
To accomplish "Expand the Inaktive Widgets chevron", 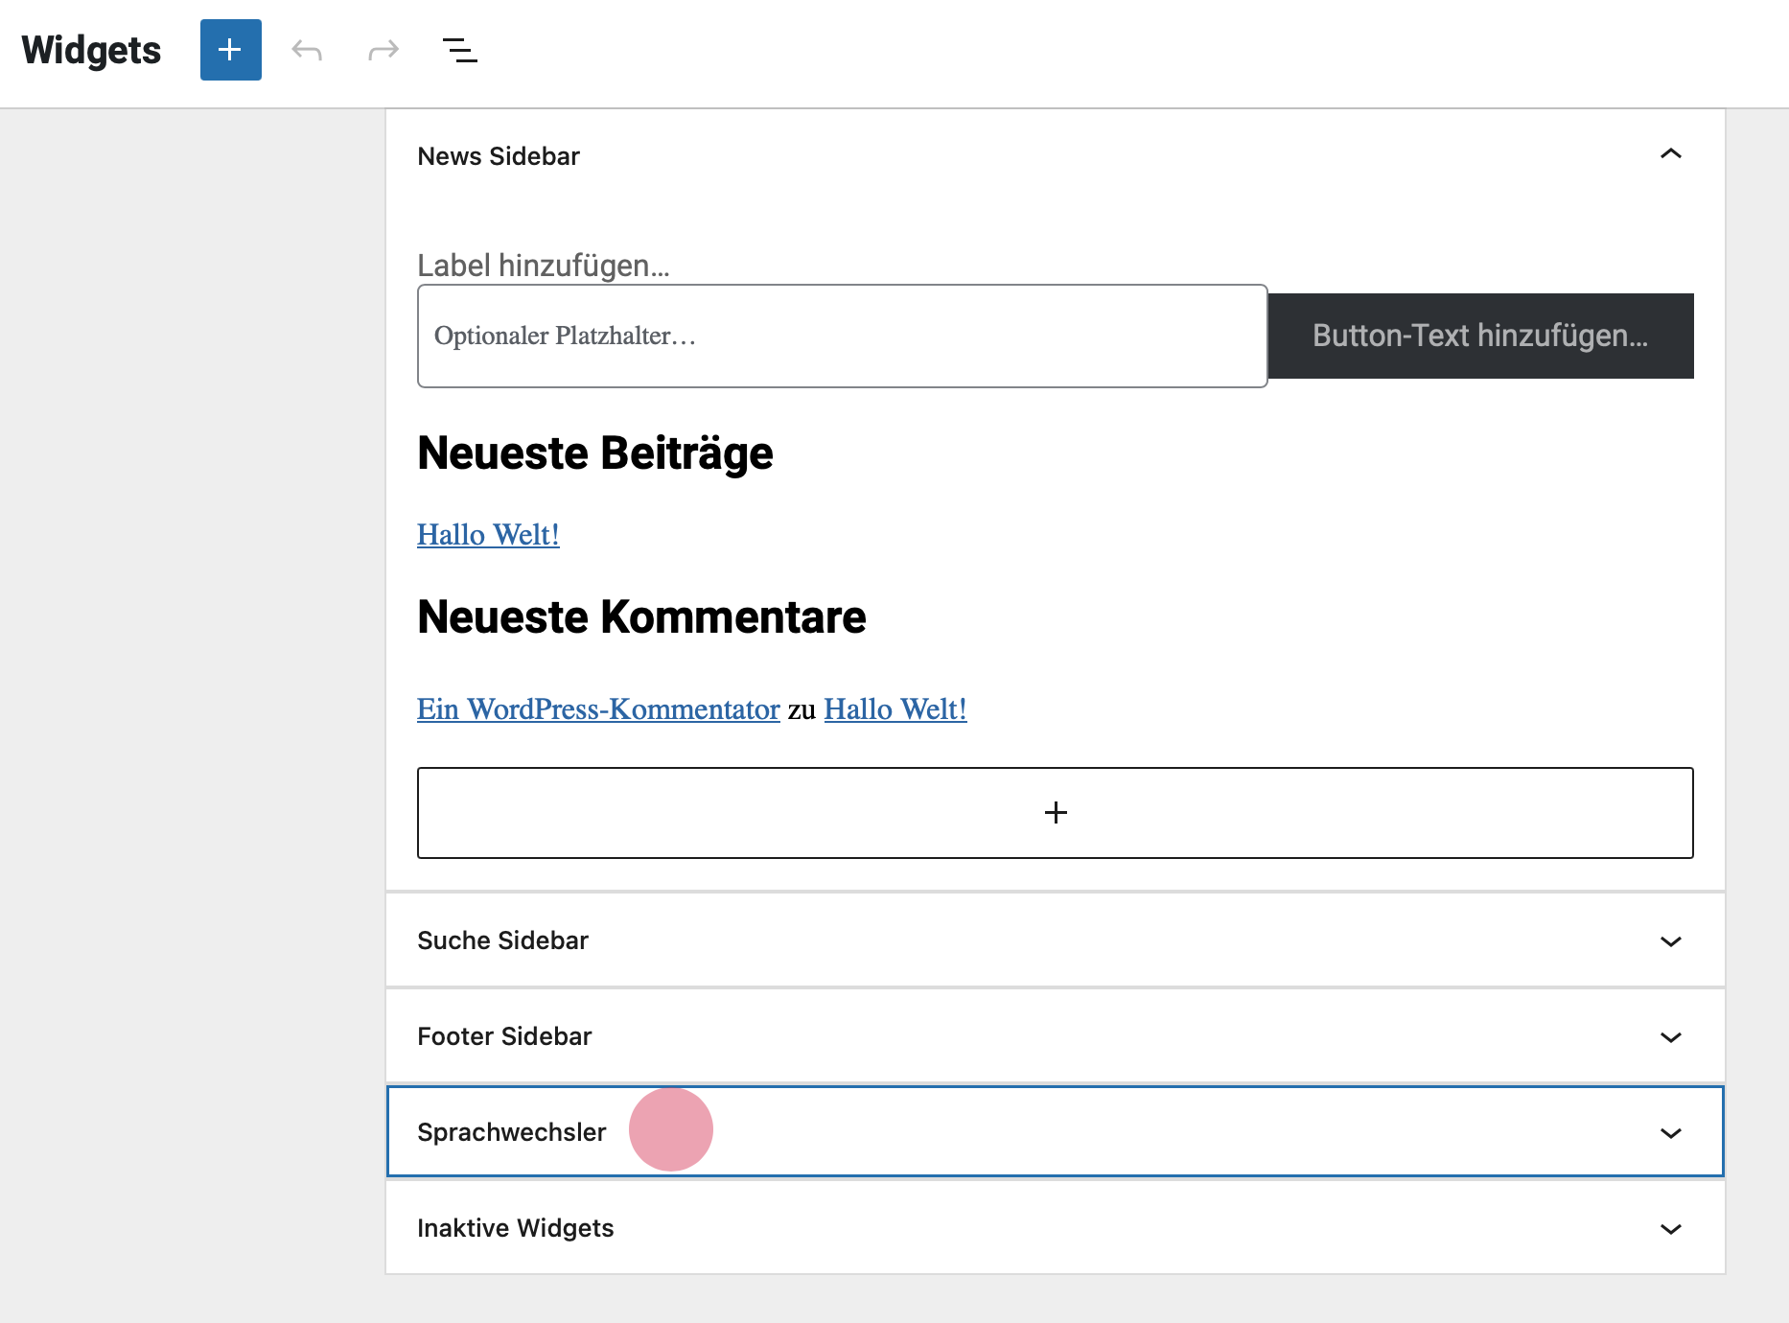I will pos(1670,1229).
